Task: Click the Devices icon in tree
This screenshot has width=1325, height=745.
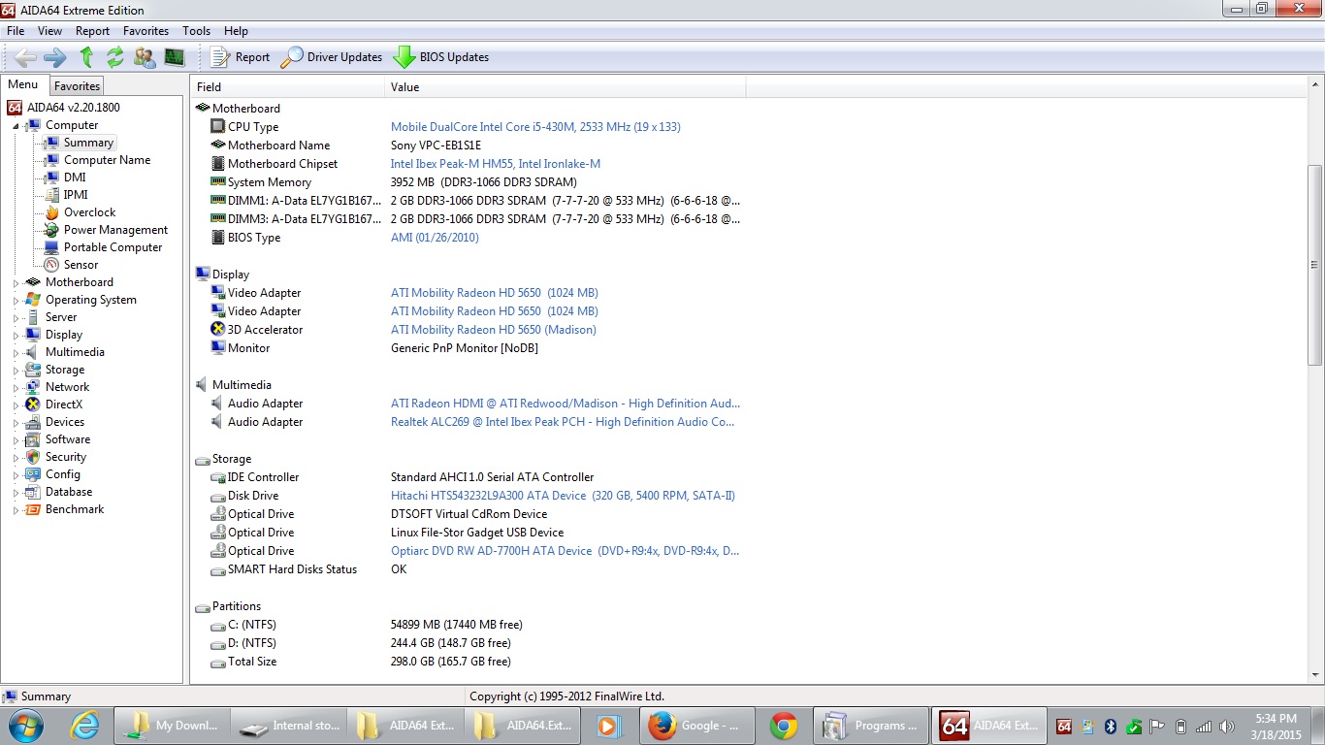Action: (33, 422)
